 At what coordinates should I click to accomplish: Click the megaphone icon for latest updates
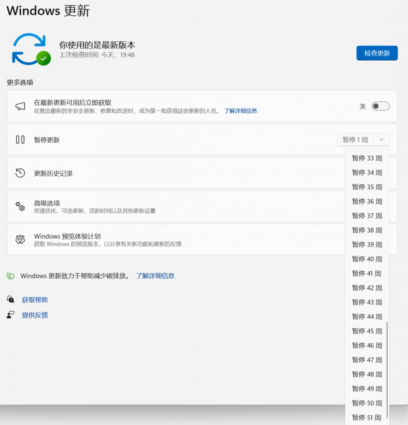pos(20,107)
